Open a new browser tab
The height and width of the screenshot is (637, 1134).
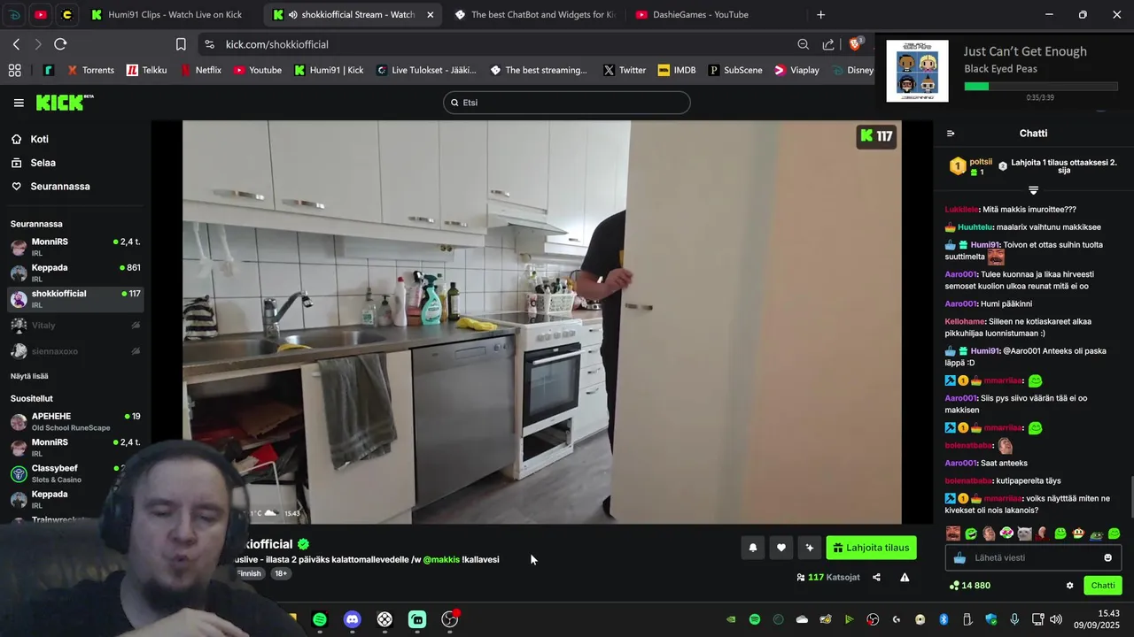coord(820,15)
